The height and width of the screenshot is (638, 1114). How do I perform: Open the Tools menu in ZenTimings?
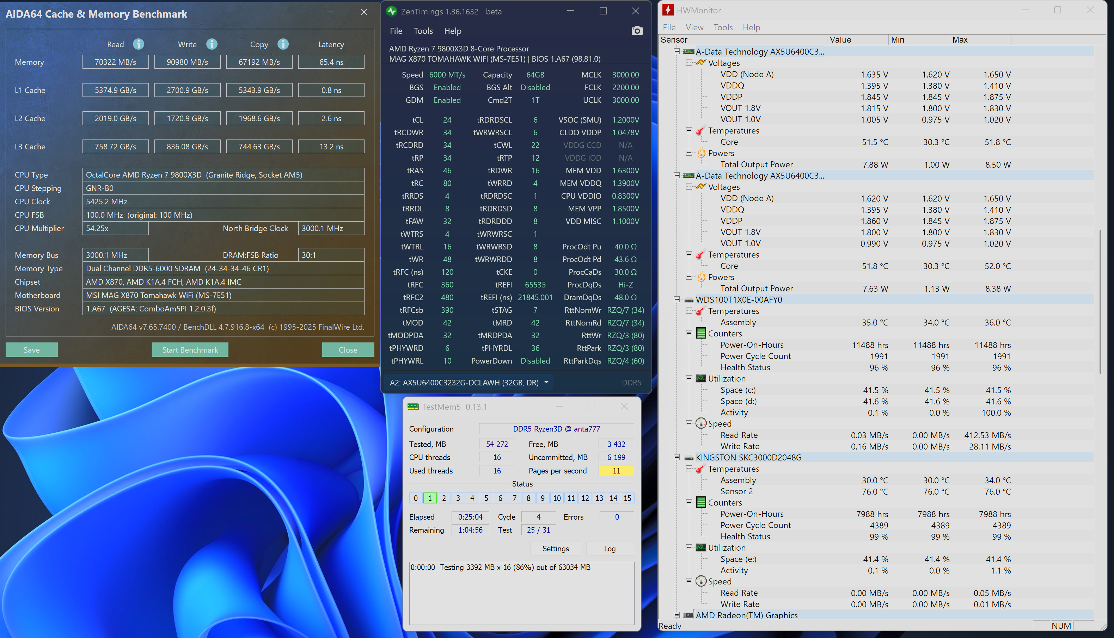(423, 31)
